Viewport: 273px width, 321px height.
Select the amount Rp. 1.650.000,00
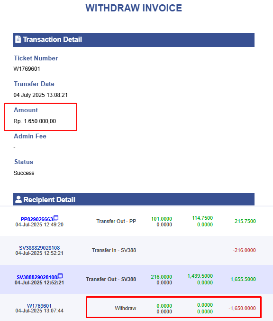(x=35, y=121)
